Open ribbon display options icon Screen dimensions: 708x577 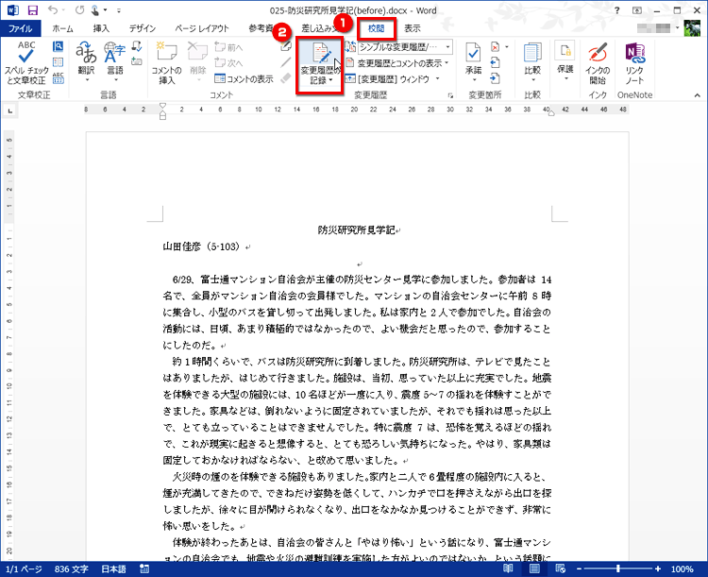636,10
